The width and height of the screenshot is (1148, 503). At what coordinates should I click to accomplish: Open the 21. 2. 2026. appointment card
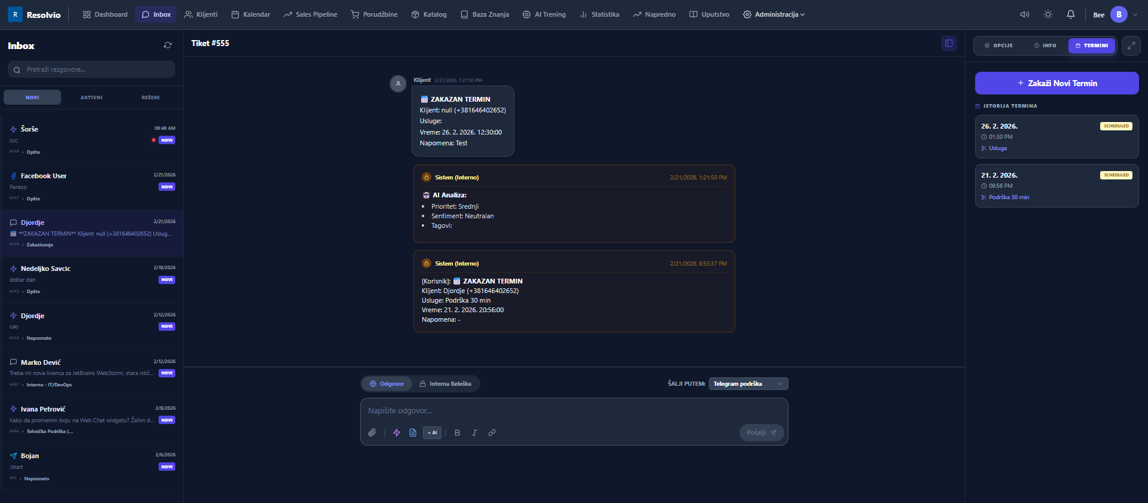[1057, 186]
